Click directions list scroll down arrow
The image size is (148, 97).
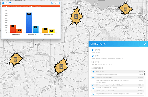[x=145, y=95]
